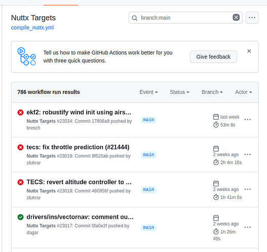
Task: Click the success checkmark for vectornav run
Action: [x=20, y=217]
